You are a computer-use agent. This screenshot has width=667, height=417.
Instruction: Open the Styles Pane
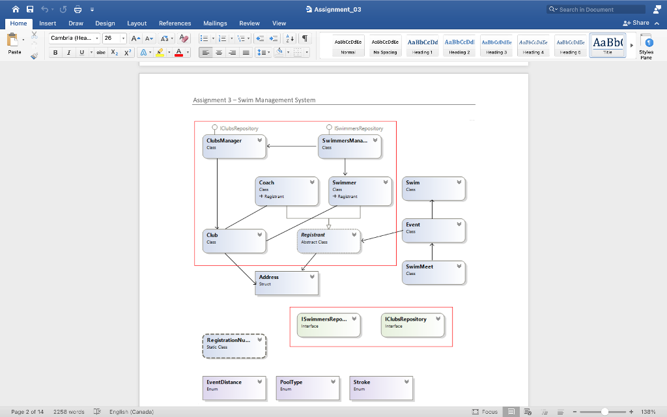[646, 46]
